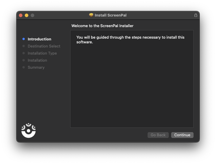Screen dimensions: 216x164
Task: Click the introduction message text
Action: (x=130, y=40)
